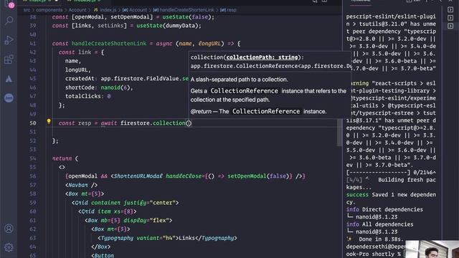This screenshot has width=459, height=258.
Task: Click the 'resp' breadcrumb symbol
Action: pos(228,10)
